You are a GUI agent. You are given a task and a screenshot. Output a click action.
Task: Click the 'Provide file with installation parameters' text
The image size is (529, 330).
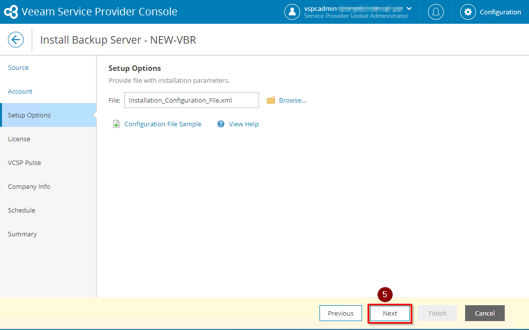169,81
